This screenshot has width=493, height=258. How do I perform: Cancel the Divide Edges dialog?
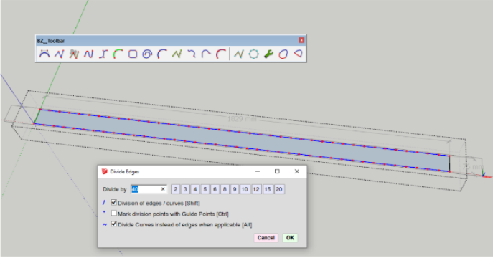[x=266, y=238]
